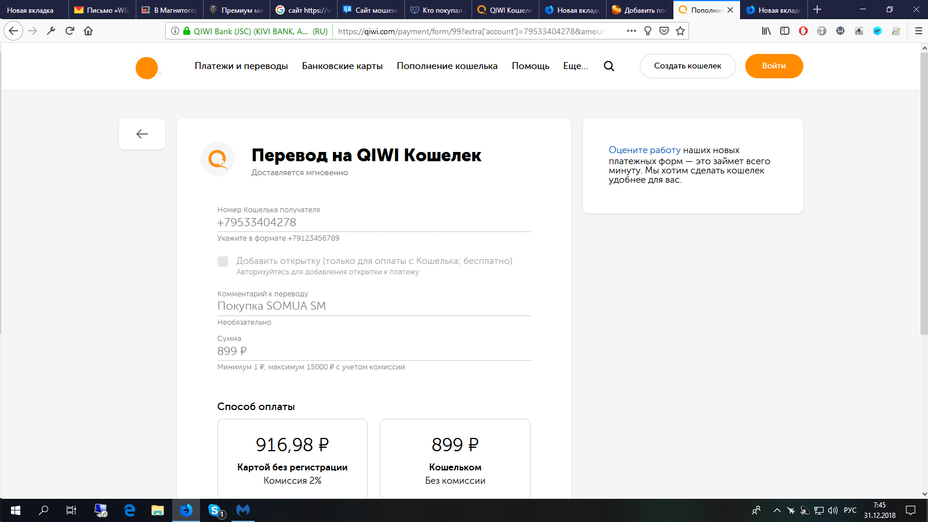928x522 pixels.
Task: Adjust volume via the system tray speaker icon
Action: tap(833, 510)
